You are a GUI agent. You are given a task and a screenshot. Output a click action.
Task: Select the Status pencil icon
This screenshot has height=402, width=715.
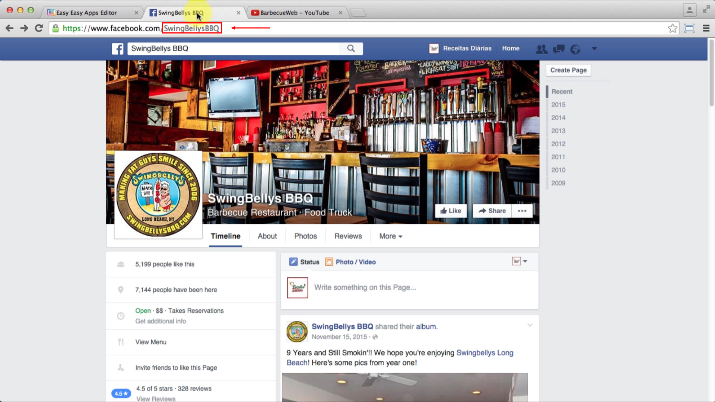[293, 262]
